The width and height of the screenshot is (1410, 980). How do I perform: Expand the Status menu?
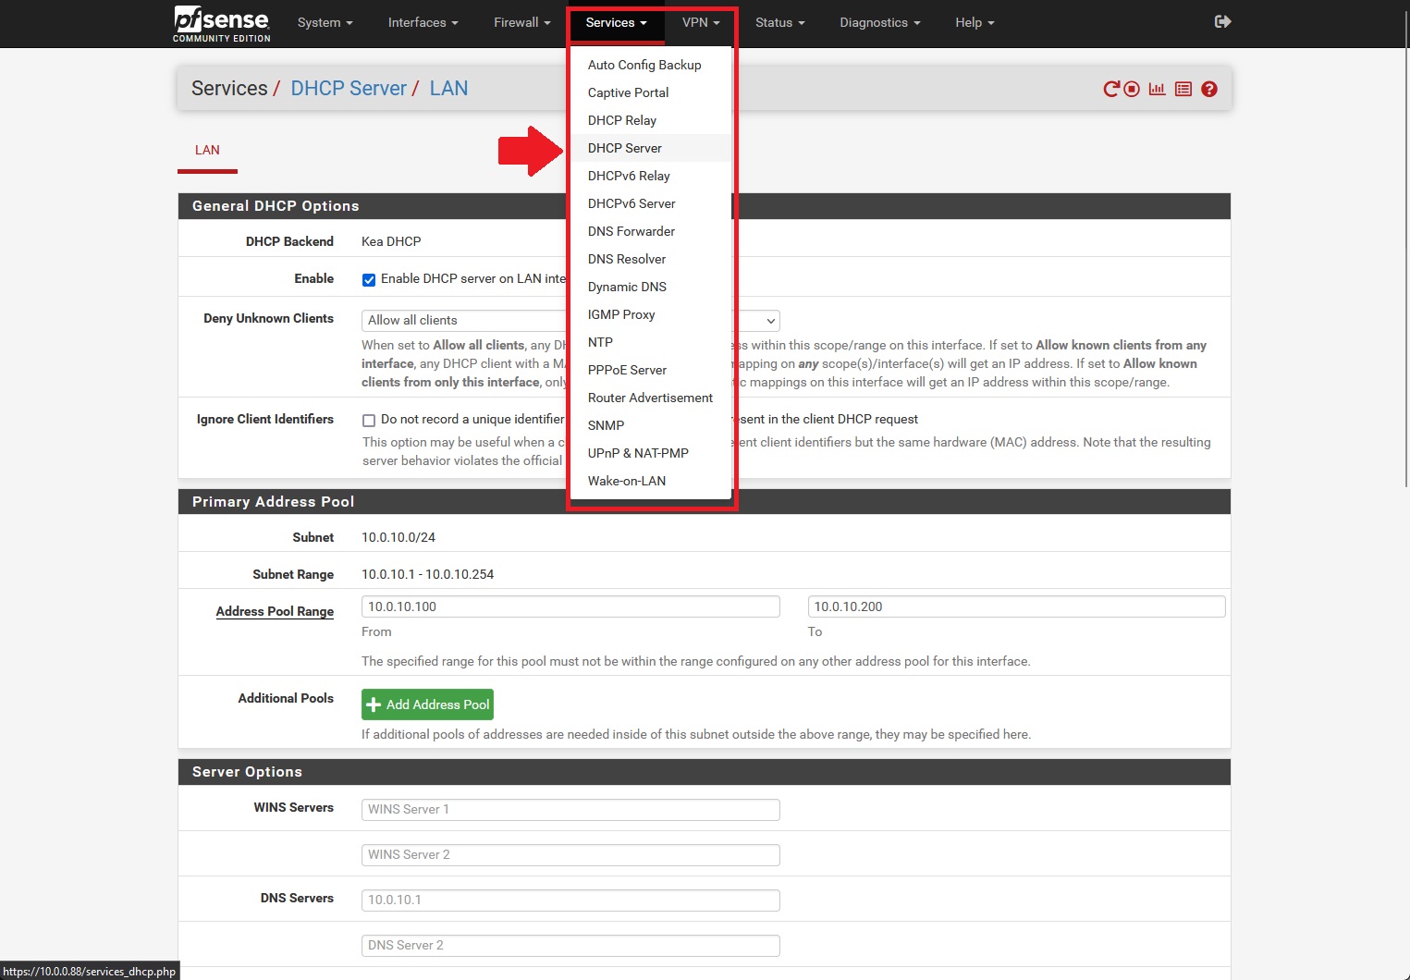coord(779,22)
